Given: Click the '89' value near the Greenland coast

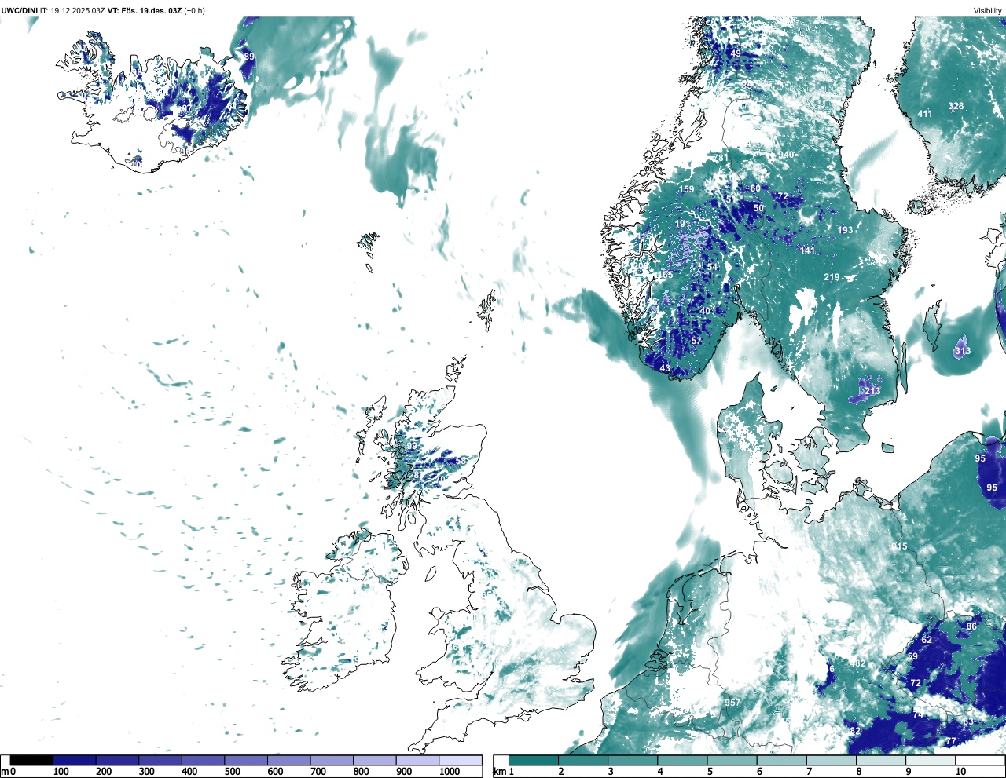Looking at the screenshot, I should (249, 57).
